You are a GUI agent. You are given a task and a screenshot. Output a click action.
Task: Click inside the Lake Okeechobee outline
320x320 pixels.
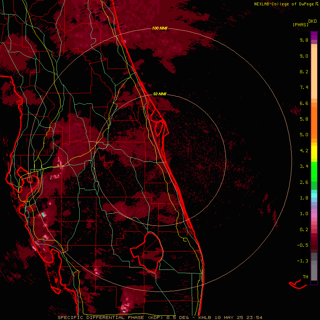click(151, 252)
